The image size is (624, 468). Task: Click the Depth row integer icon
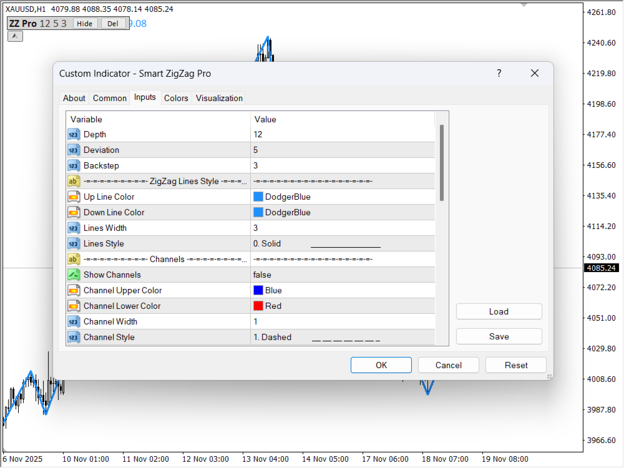tap(74, 135)
